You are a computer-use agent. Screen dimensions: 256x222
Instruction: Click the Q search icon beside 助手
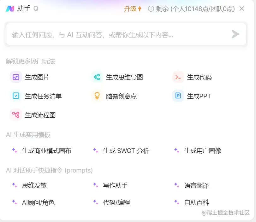36,9
